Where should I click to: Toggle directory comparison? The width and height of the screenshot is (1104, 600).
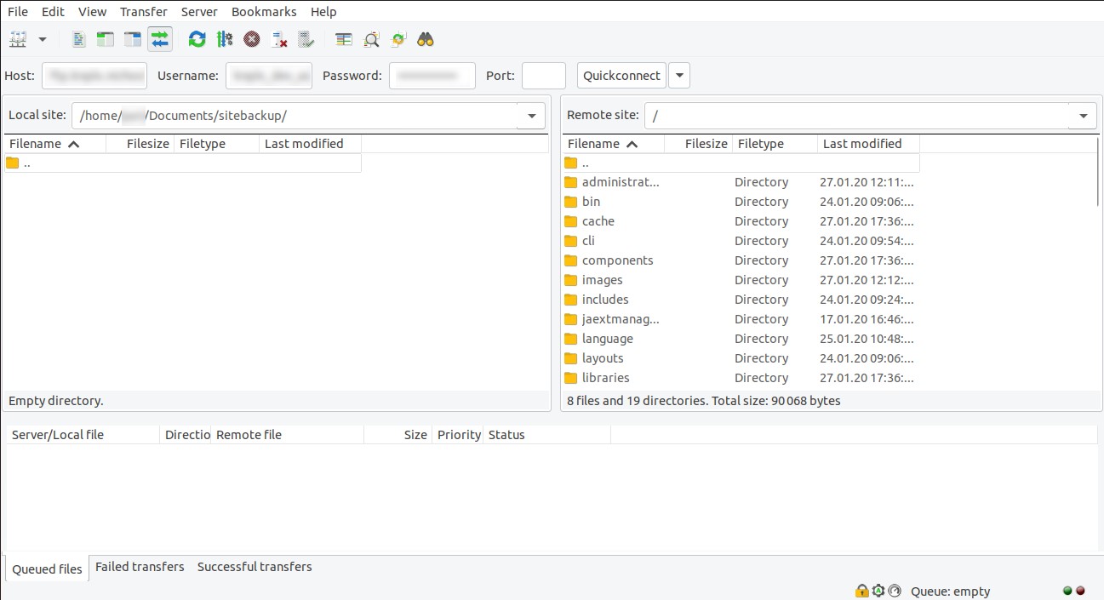tap(371, 39)
